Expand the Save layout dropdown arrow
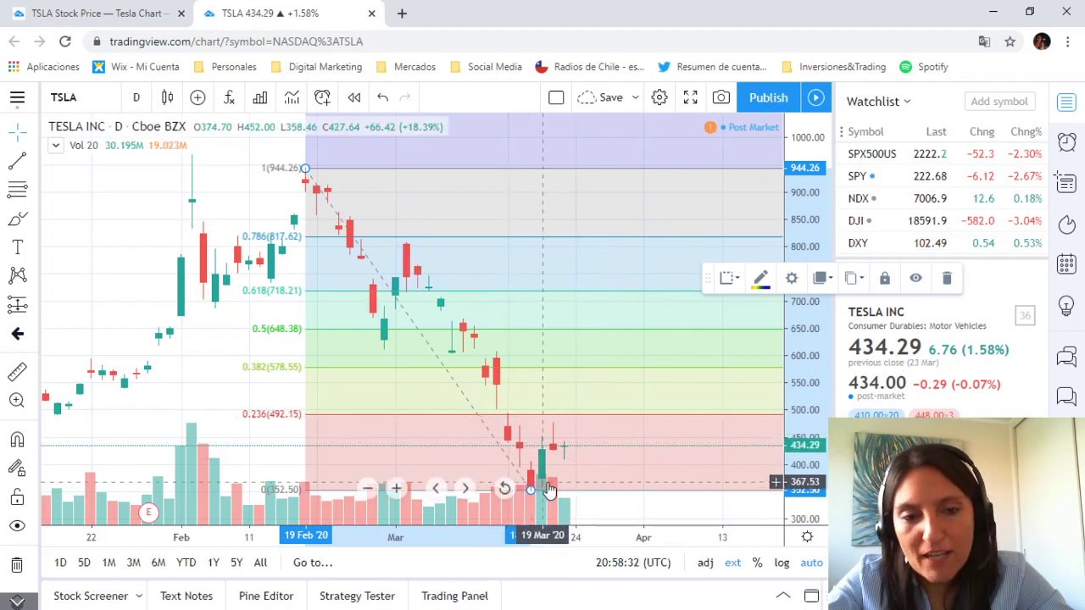The height and width of the screenshot is (610, 1085). pyautogui.click(x=635, y=97)
